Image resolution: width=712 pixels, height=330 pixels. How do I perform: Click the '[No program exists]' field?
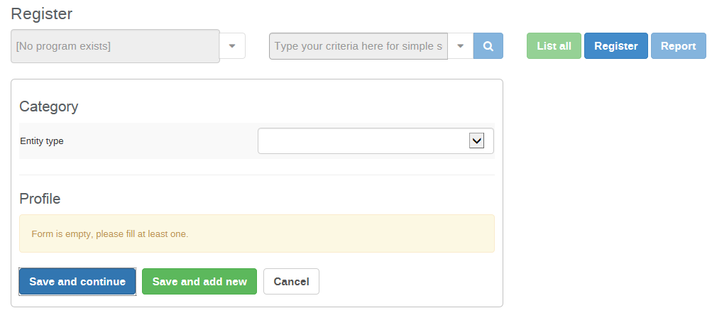tap(115, 46)
